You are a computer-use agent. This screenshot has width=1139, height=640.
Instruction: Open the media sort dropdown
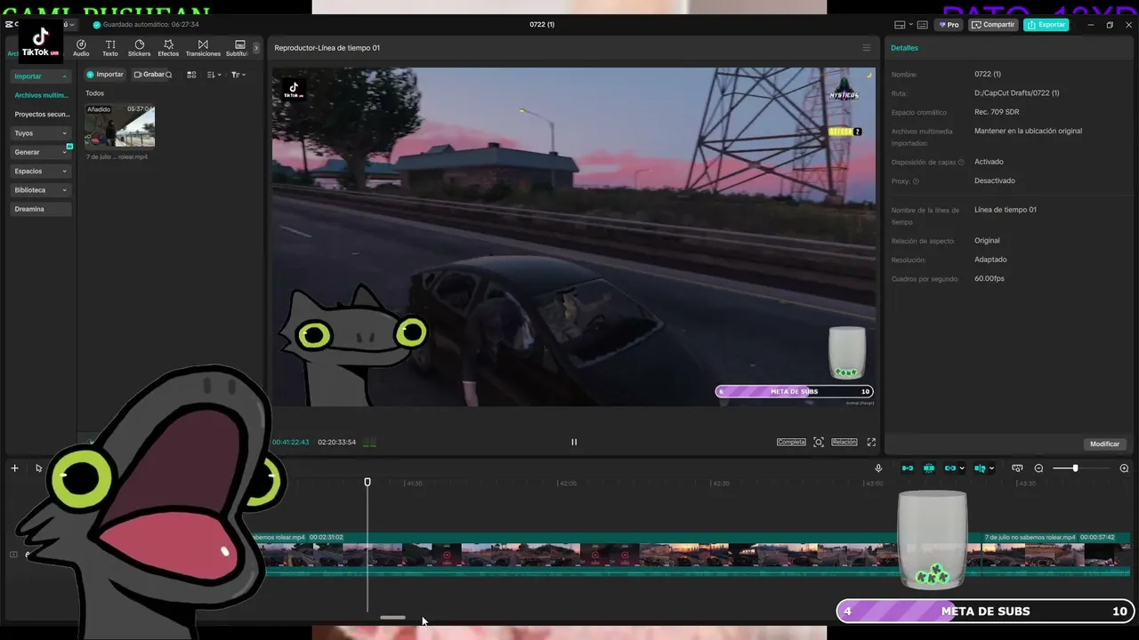point(214,75)
